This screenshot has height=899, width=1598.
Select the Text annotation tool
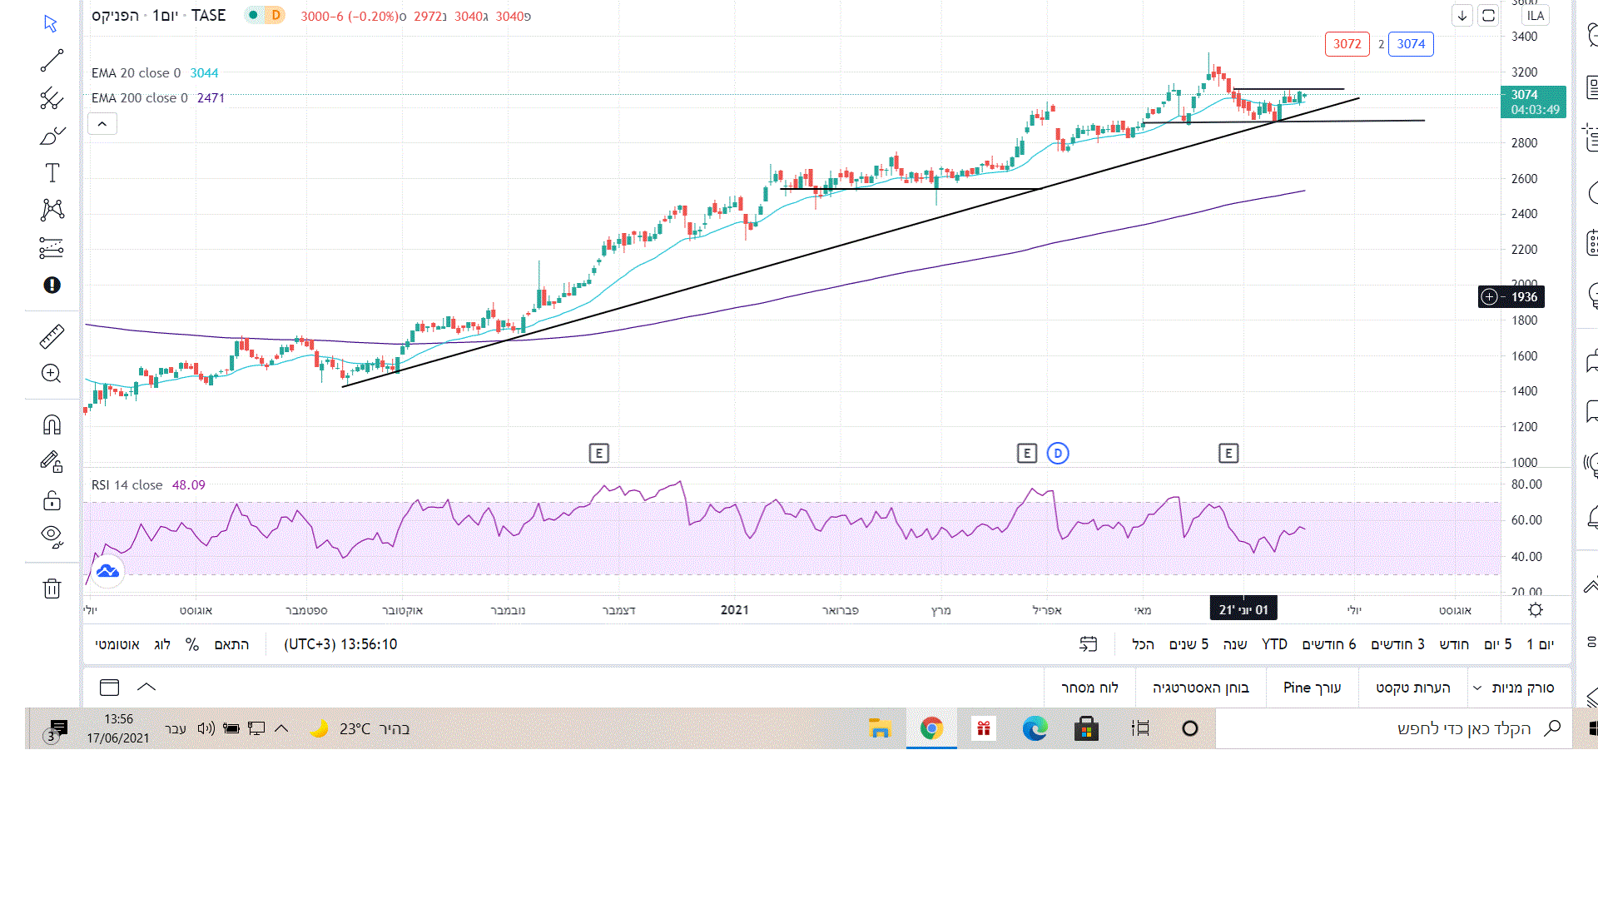52,173
